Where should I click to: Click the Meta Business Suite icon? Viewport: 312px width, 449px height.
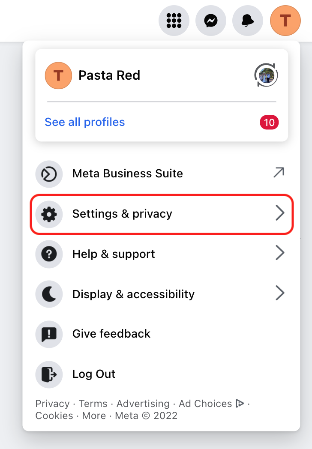pos(49,174)
